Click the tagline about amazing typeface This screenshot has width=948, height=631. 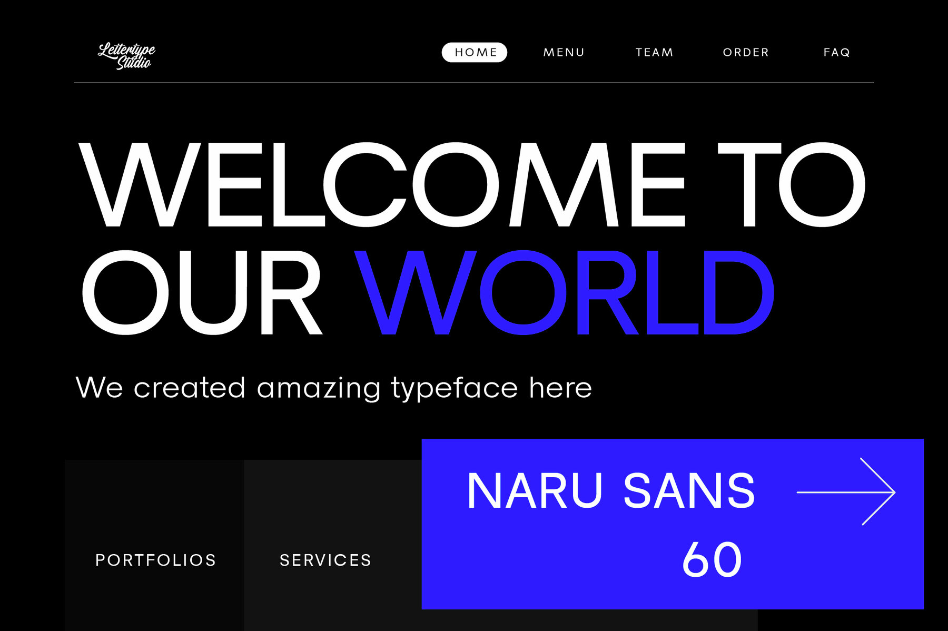tap(335, 387)
